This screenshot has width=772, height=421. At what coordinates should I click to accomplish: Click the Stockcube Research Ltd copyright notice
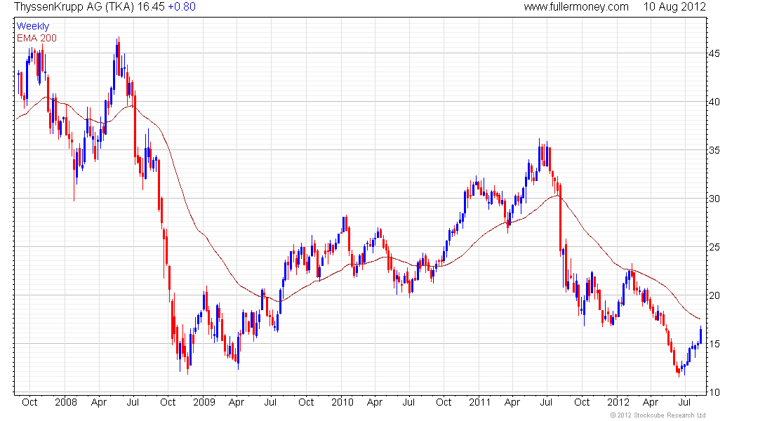pos(658,415)
